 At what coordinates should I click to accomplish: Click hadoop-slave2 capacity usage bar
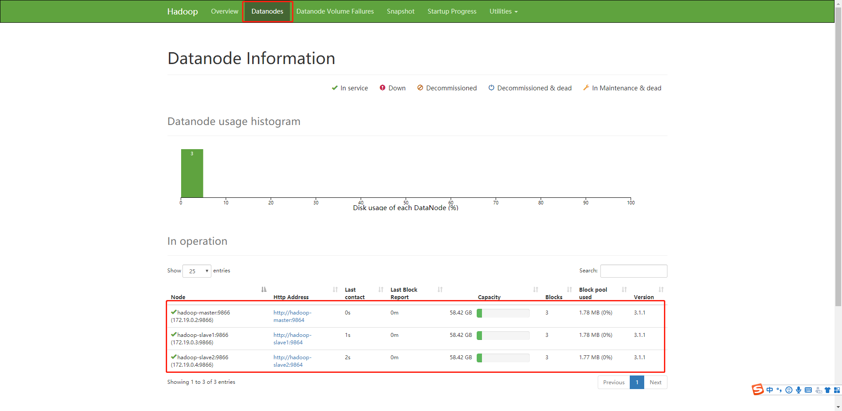click(503, 358)
